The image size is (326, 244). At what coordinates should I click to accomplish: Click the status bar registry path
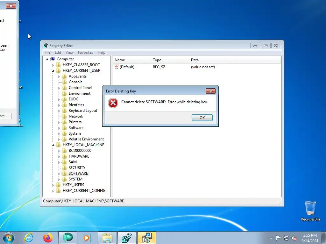[x=83, y=201]
